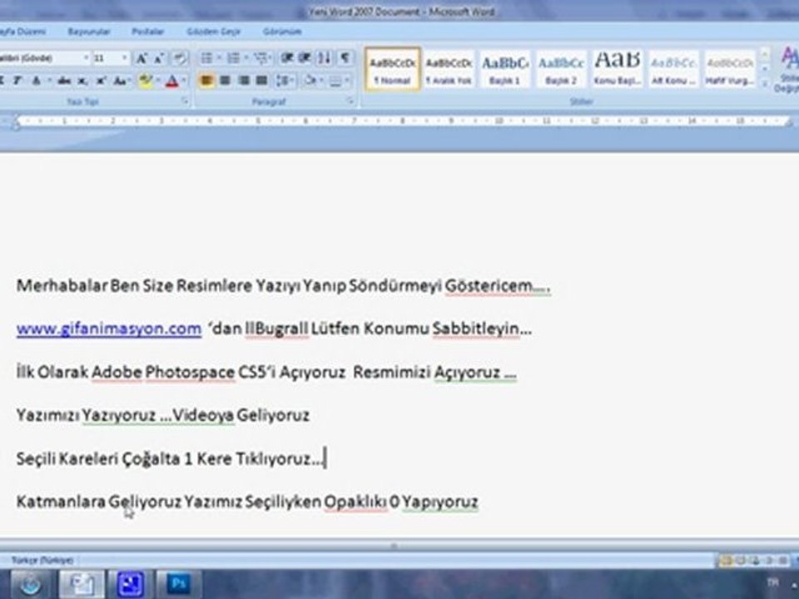Click the Windows Start orb
The image size is (799, 599).
tap(31, 584)
